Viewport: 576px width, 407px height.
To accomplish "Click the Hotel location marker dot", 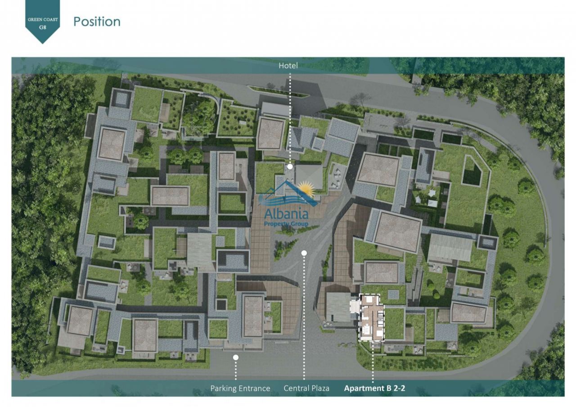I will point(290,167).
